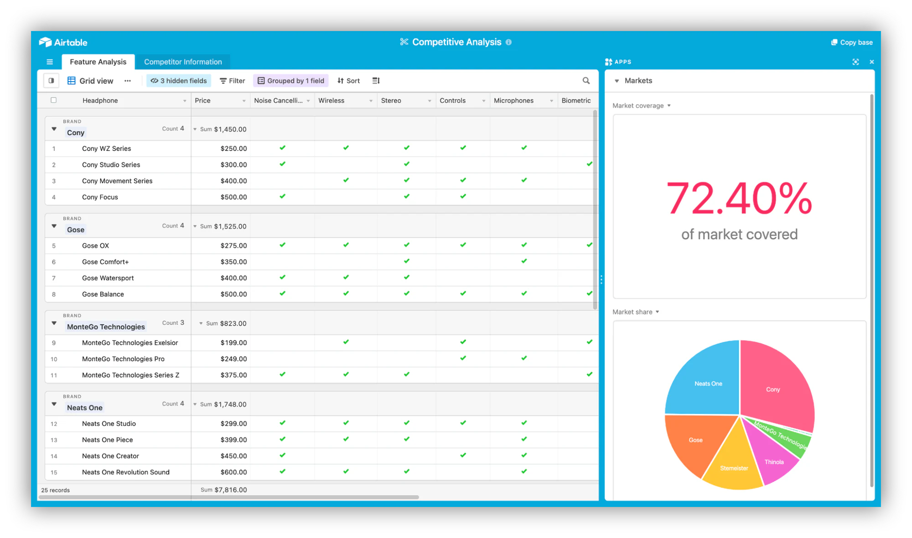Select the Gose Balance price $500.00
The width and height of the screenshot is (912, 538).
coord(234,294)
